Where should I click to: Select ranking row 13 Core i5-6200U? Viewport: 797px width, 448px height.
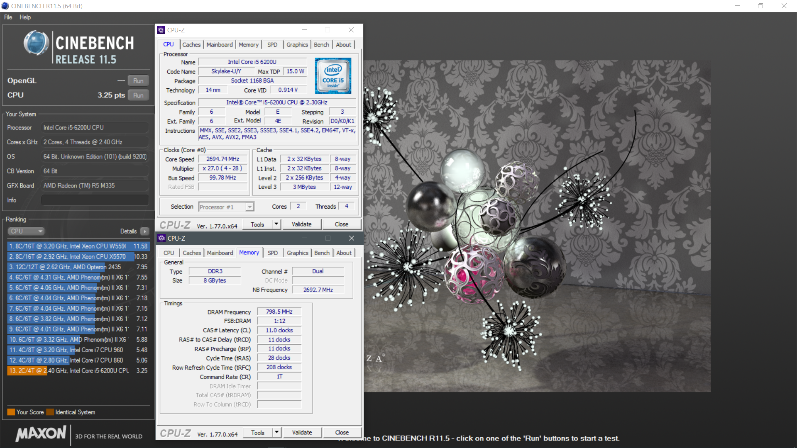tap(78, 370)
